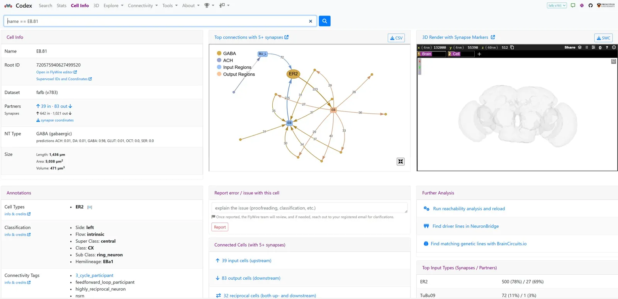Add new layer with plus icon
Viewport: 618px width, 299px height.
(479, 54)
